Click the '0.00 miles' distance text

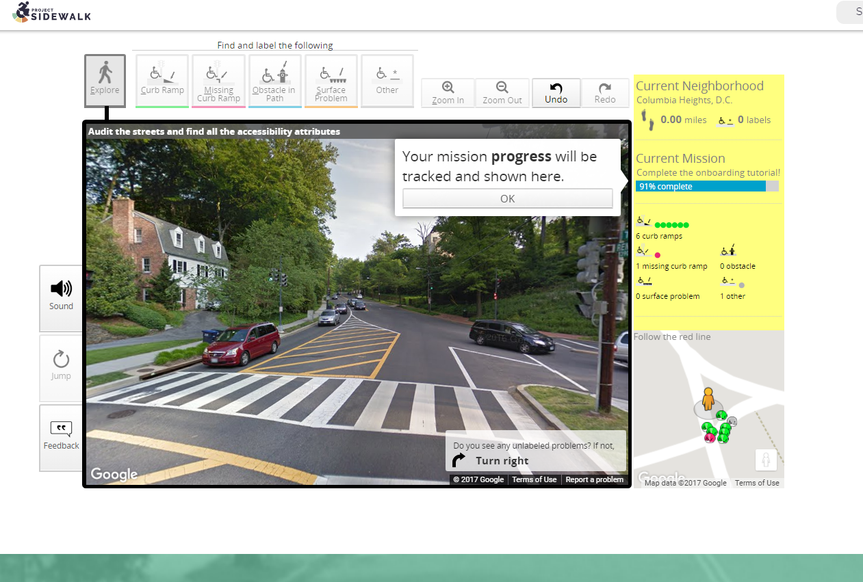point(683,120)
